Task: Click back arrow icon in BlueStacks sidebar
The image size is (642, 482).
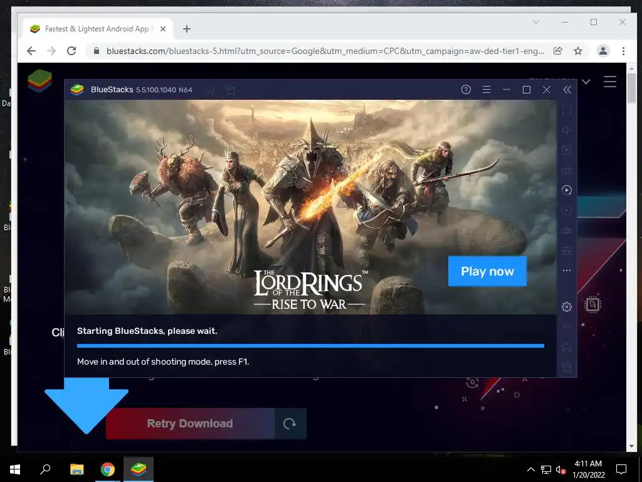Action: (x=567, y=326)
